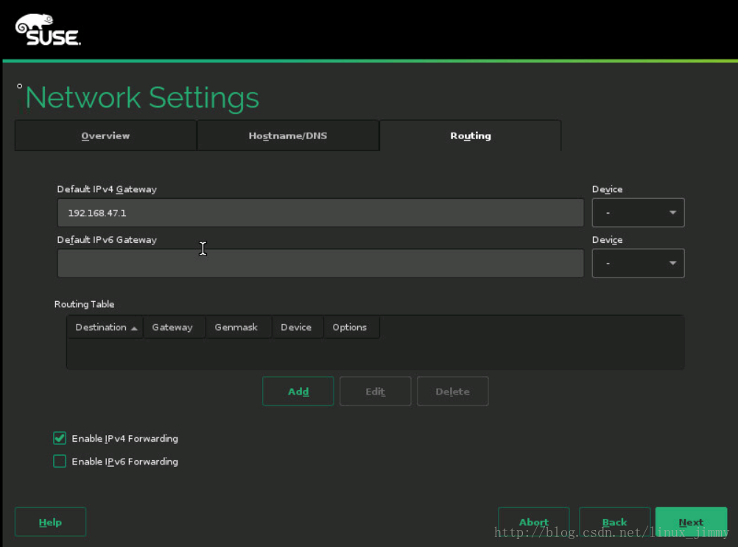Click the Edit route button
Viewport: 738px width, 547px height.
click(x=375, y=391)
